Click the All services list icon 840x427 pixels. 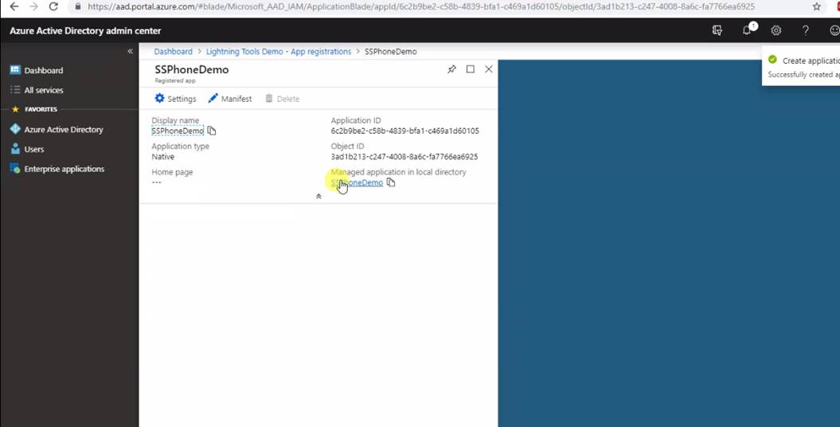15,90
